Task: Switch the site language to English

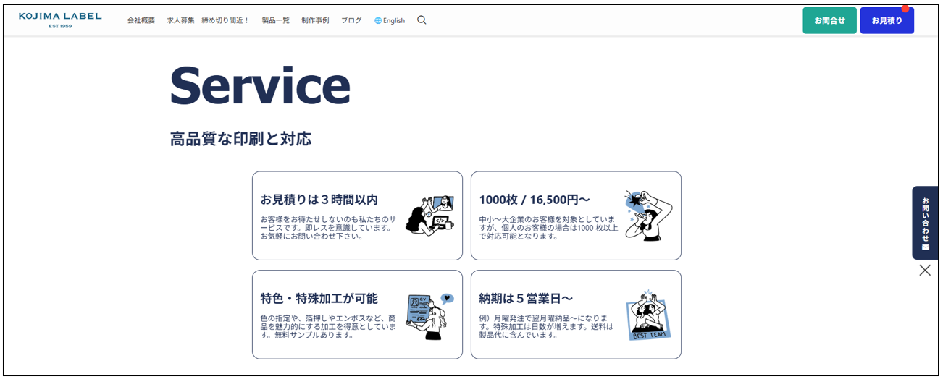Action: [x=394, y=21]
